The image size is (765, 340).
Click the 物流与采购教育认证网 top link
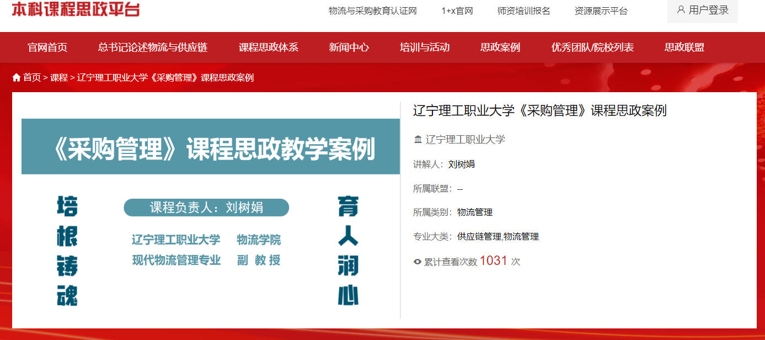point(372,11)
